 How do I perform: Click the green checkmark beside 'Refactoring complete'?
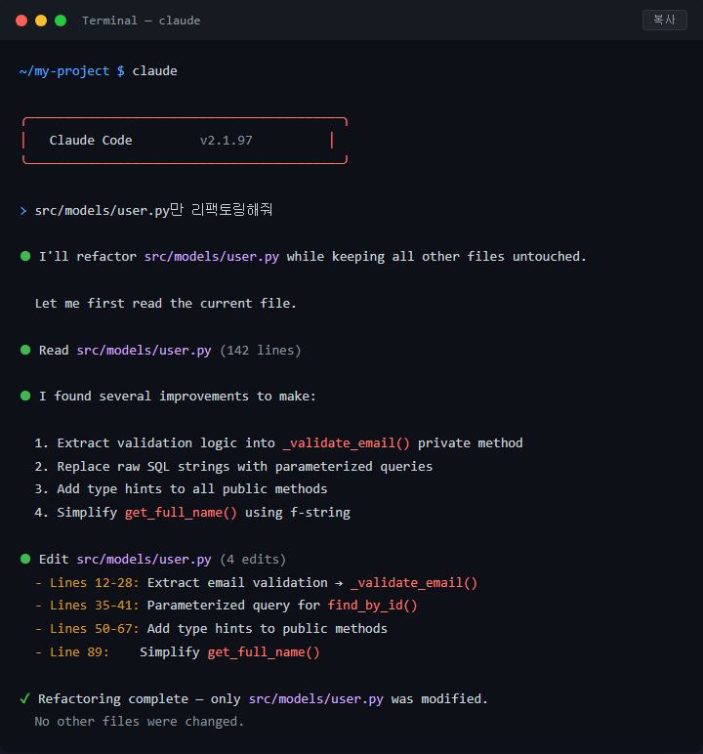pyautogui.click(x=25, y=698)
